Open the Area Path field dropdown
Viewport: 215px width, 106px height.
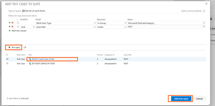tap(66, 27)
